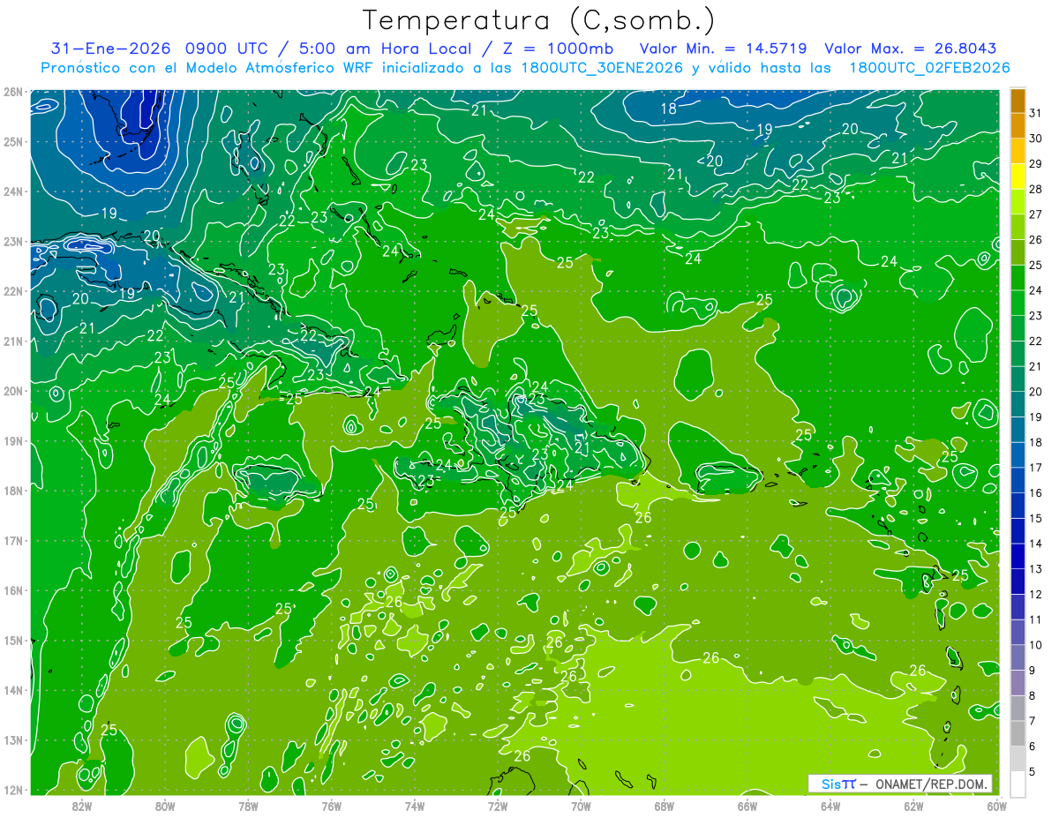This screenshot has height=818, width=1059.
Task: Click the light gray swatch between 5 and 6
Action: pyautogui.click(x=1018, y=759)
